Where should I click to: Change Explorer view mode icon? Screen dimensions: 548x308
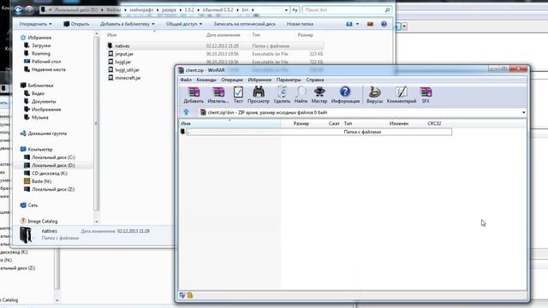tap(349, 24)
